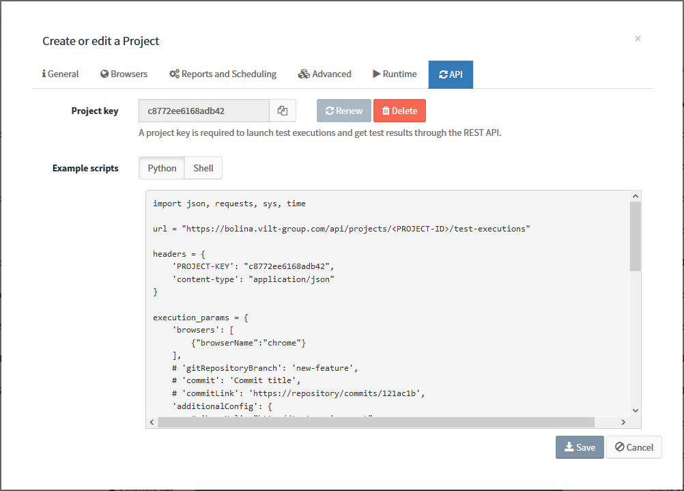Click the code scroll down arrow
Image resolution: width=684 pixels, height=491 pixels.
pos(636,410)
